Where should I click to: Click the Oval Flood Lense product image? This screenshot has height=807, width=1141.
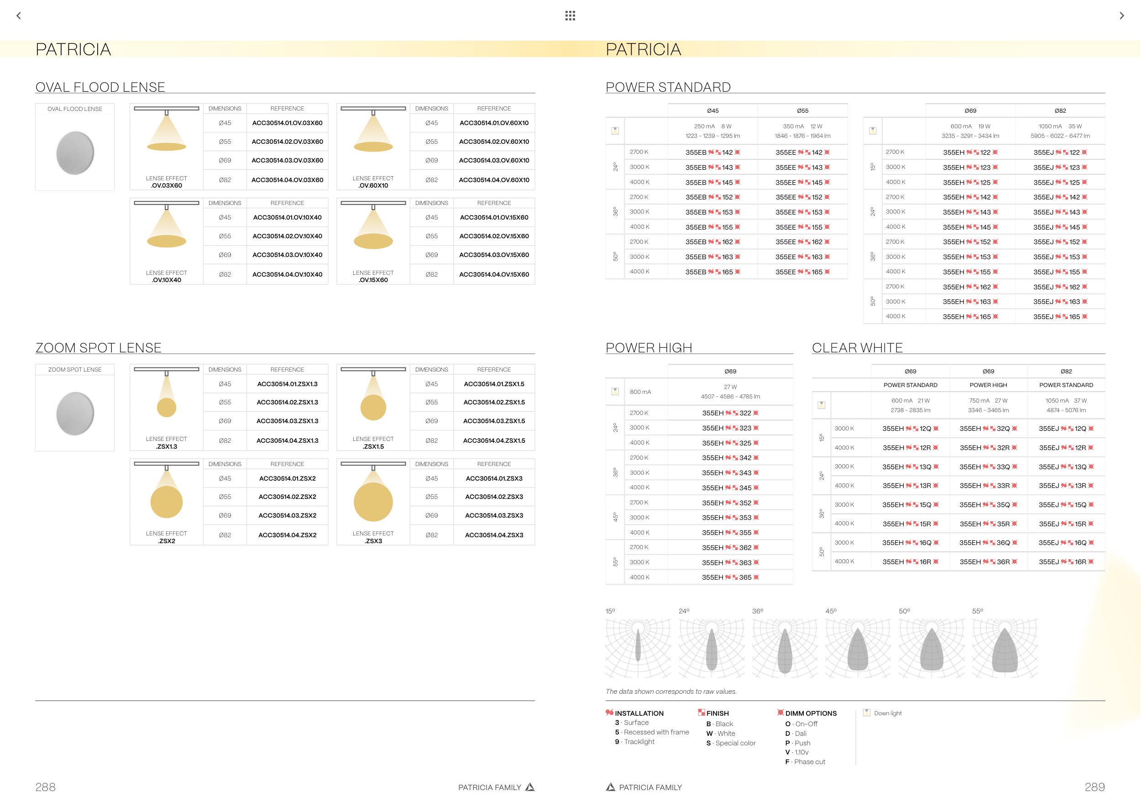click(x=75, y=152)
